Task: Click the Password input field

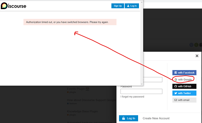Action: pos(141,91)
